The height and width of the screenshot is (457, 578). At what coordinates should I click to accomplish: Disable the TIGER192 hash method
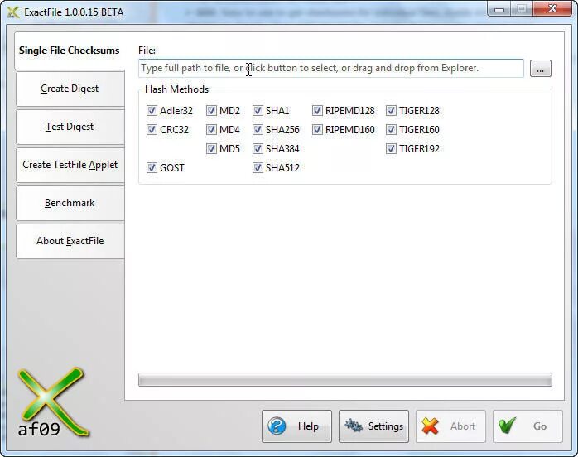point(391,149)
